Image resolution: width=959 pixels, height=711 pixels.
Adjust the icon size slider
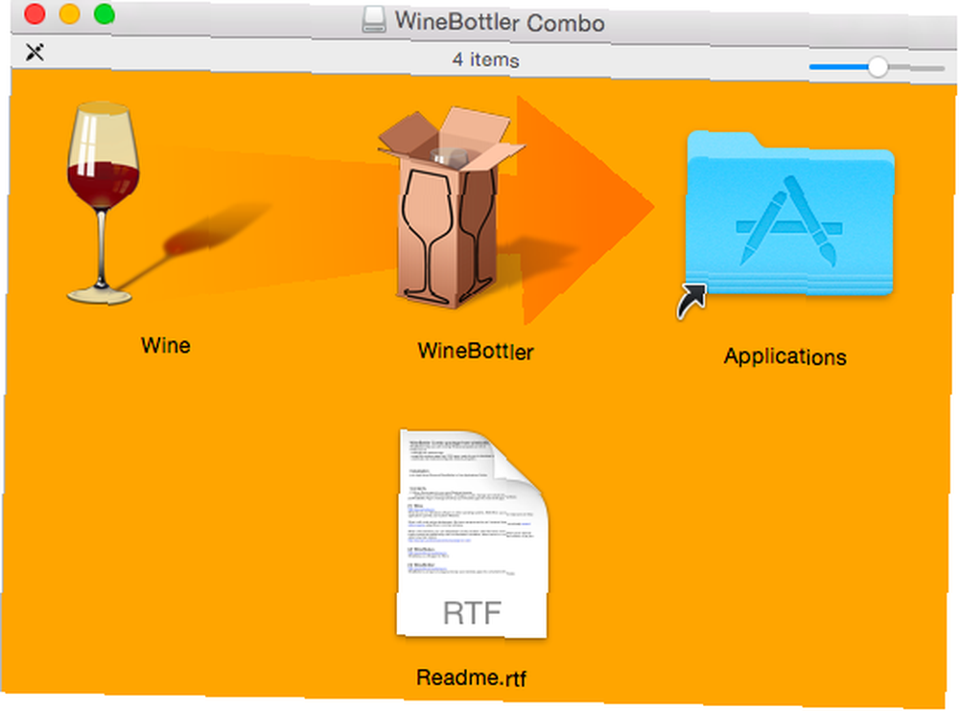pos(877,67)
